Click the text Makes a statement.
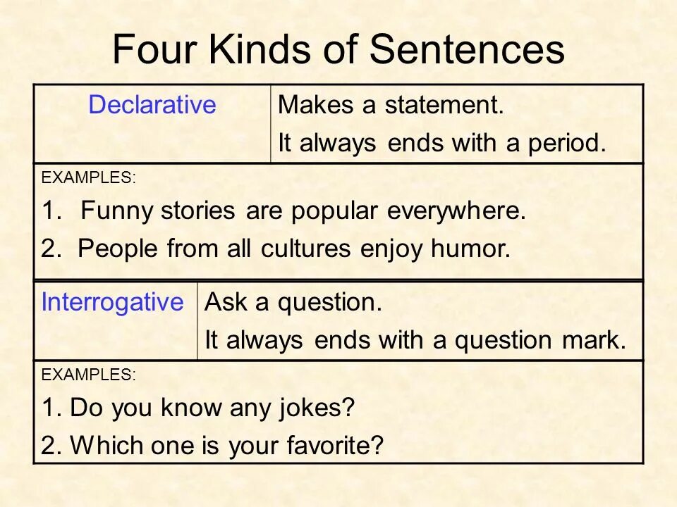Screen dimensions: 677x507 point(391,105)
